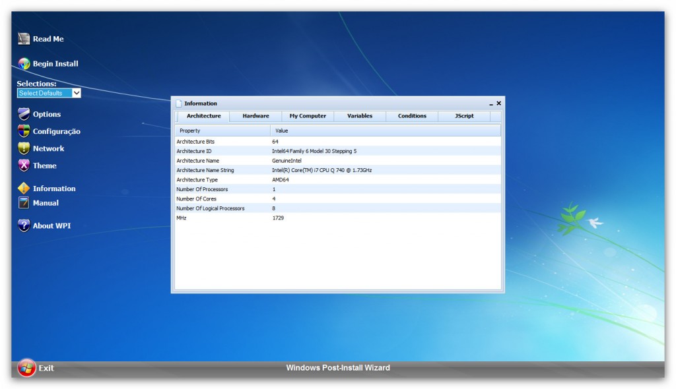Viewport: 676px width, 389px height.
Task: Open the Manual entry
Action: 46,203
